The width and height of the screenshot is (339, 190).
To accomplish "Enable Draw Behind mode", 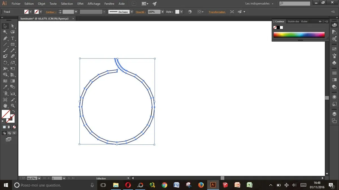I will [9, 133].
